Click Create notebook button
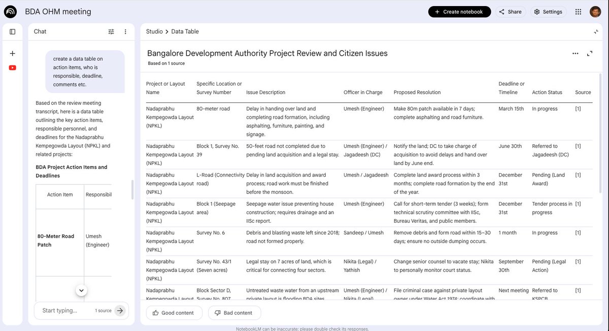 tap(459, 12)
